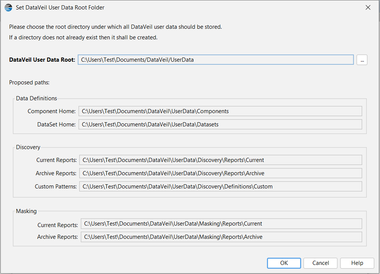Click 'Please choose the root directory' instruction text
380x274 pixels.
click(115, 27)
